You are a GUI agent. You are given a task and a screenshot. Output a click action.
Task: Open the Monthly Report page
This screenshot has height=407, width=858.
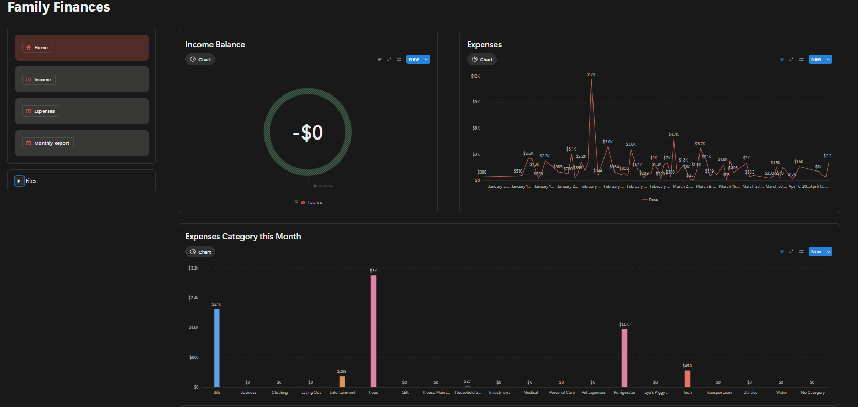[x=48, y=143]
